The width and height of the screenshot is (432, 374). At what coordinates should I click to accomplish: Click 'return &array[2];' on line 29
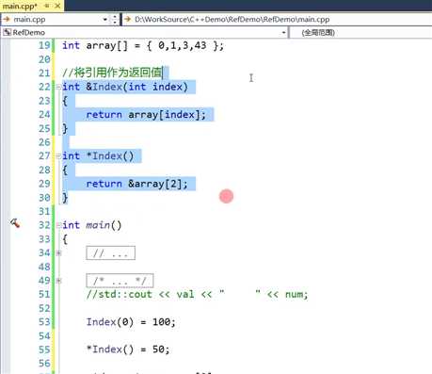click(136, 184)
